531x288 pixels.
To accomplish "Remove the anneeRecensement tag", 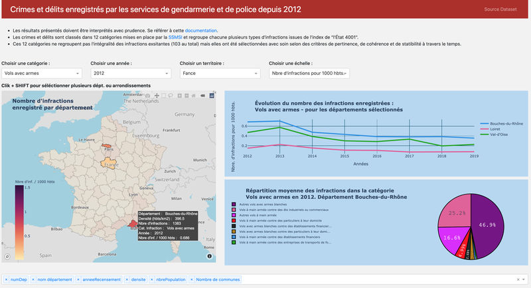I will [x=78, y=279].
